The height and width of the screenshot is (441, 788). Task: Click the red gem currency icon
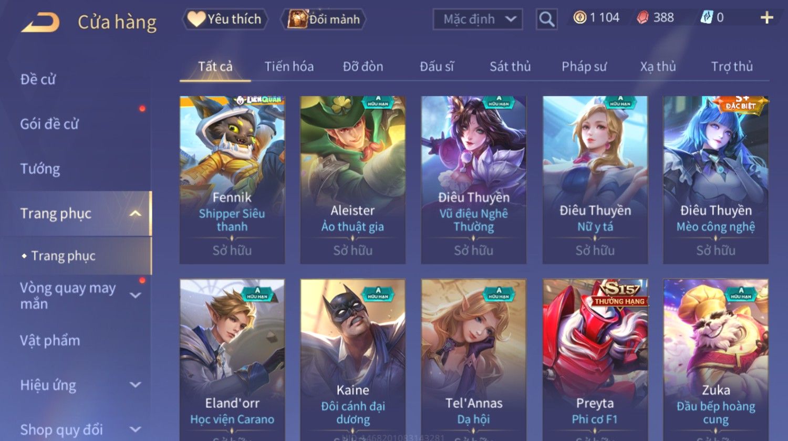[643, 18]
